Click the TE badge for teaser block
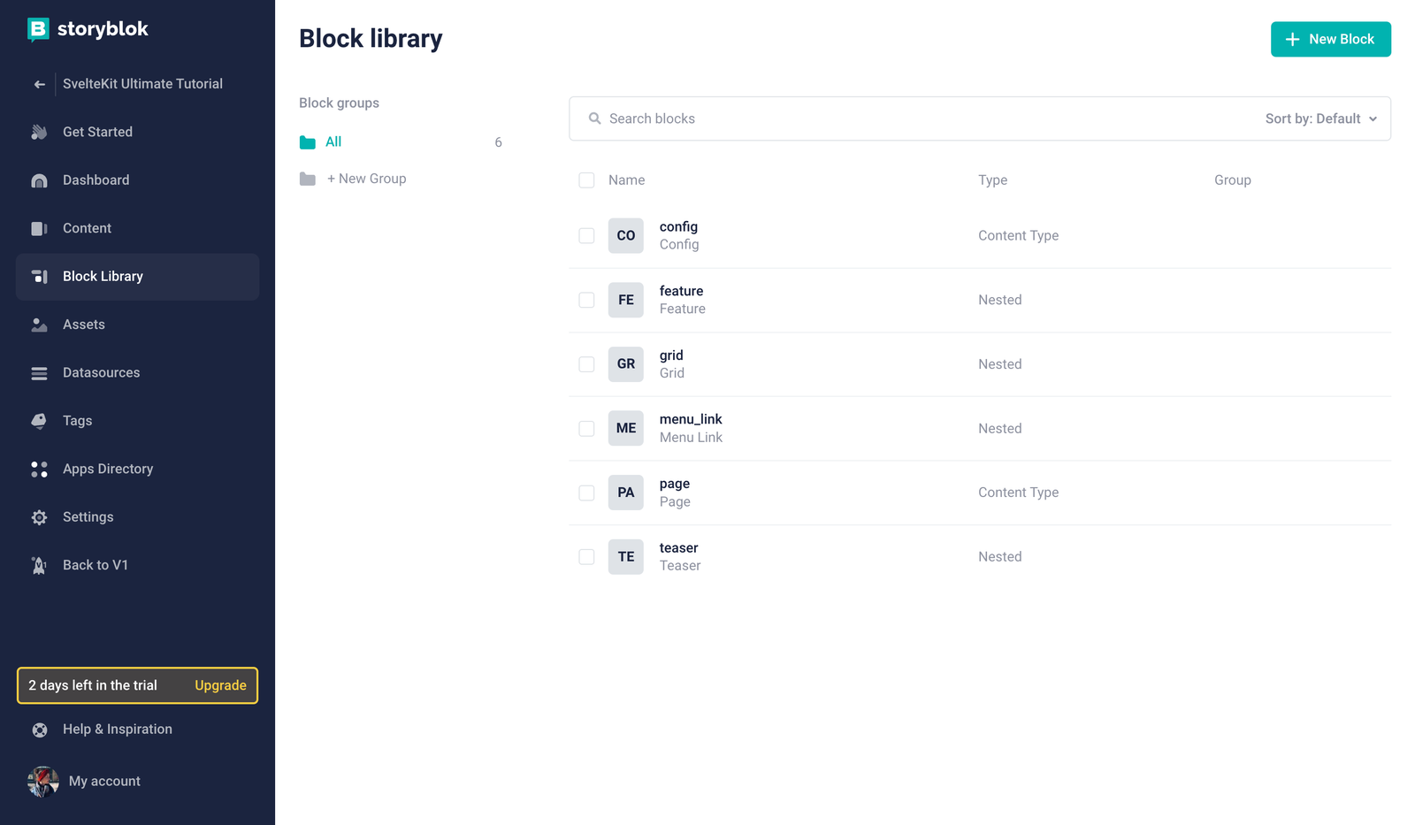The height and width of the screenshot is (825, 1415). pyautogui.click(x=626, y=557)
